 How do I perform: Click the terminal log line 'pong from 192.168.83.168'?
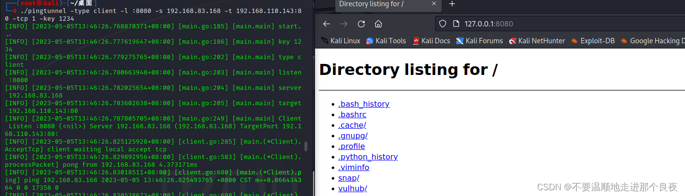[x=154, y=160]
